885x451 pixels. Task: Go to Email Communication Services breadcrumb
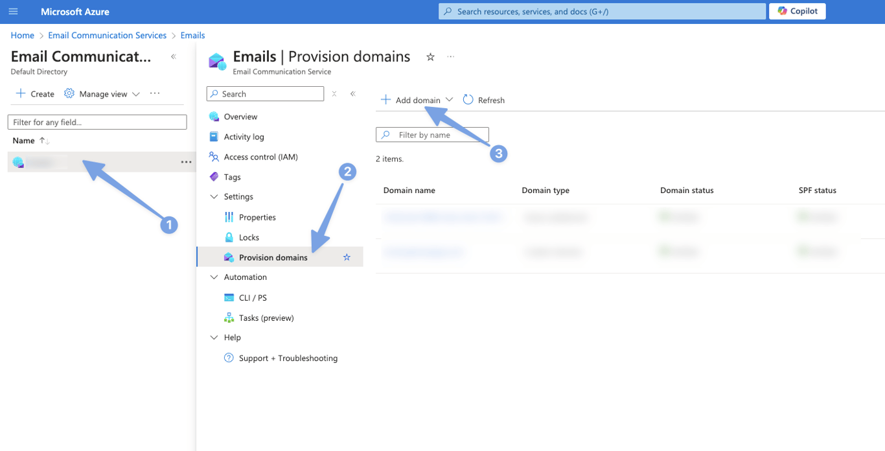tap(107, 36)
